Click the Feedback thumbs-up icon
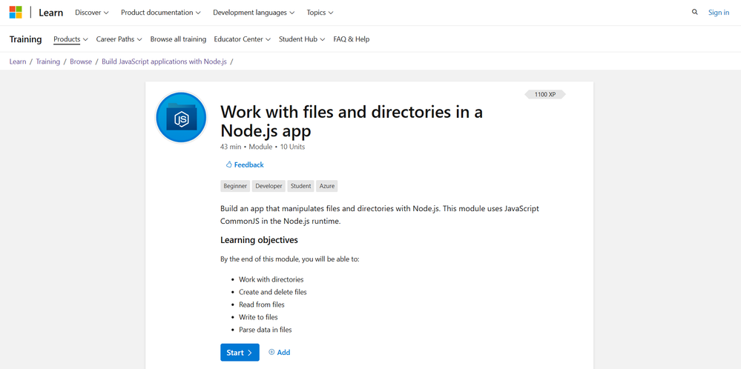The image size is (741, 369). [x=229, y=164]
